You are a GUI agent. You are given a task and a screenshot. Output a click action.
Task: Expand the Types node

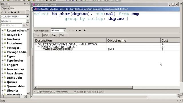pyautogui.click(x=2, y=56)
